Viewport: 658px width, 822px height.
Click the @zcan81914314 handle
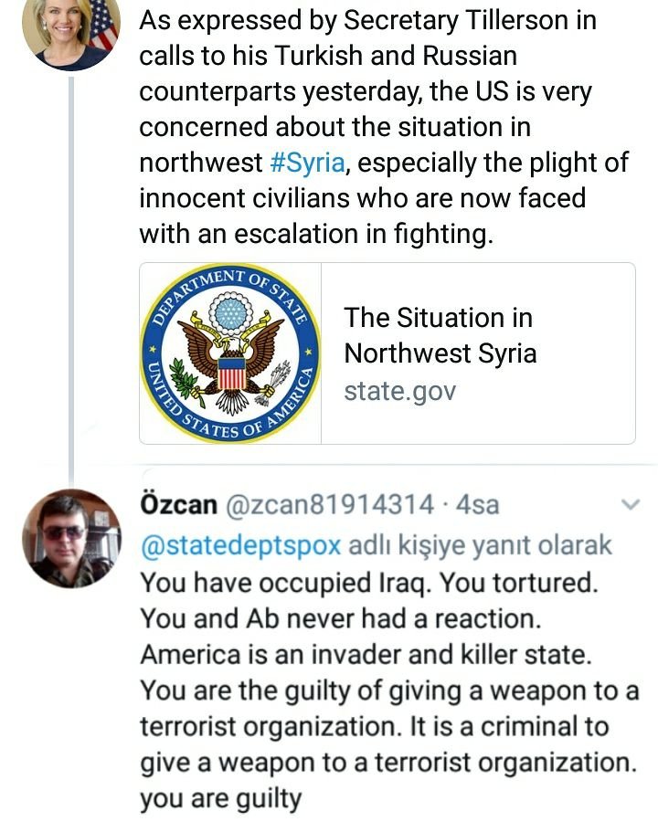coord(331,505)
